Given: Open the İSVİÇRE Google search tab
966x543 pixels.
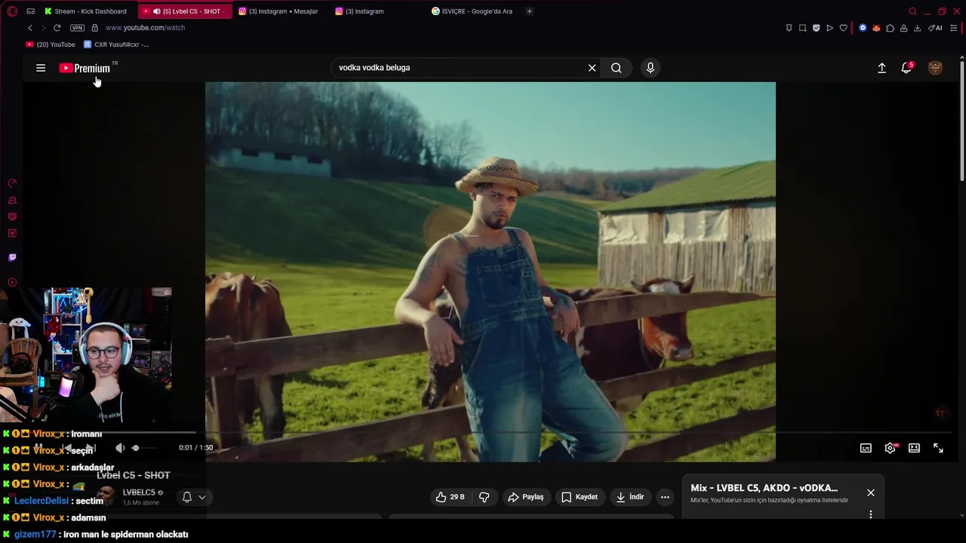Looking at the screenshot, I should (x=472, y=11).
